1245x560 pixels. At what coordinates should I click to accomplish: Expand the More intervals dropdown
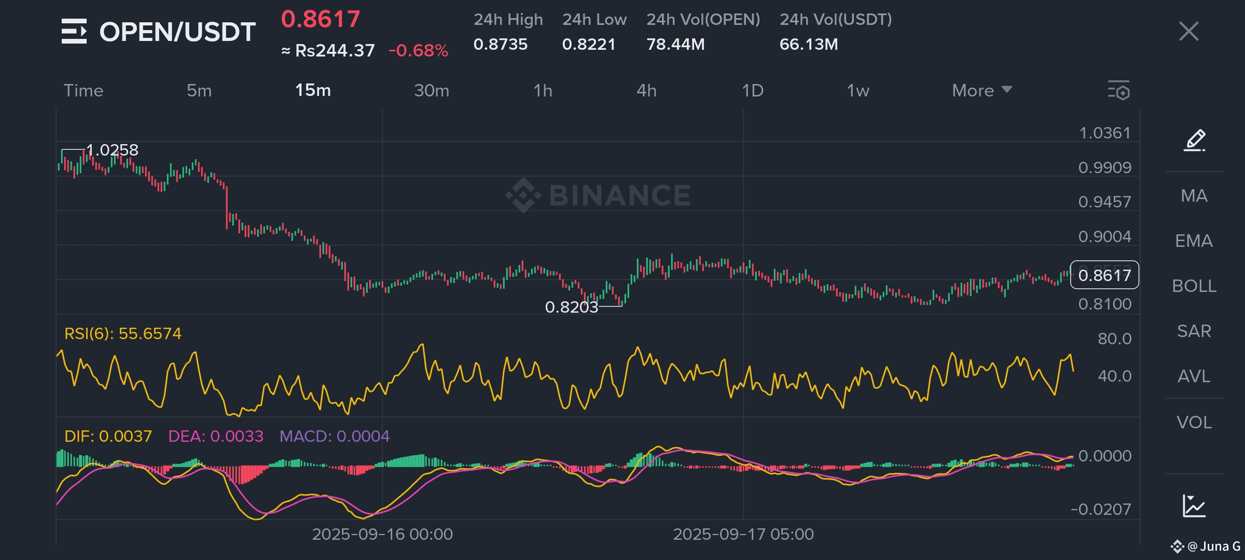point(981,90)
